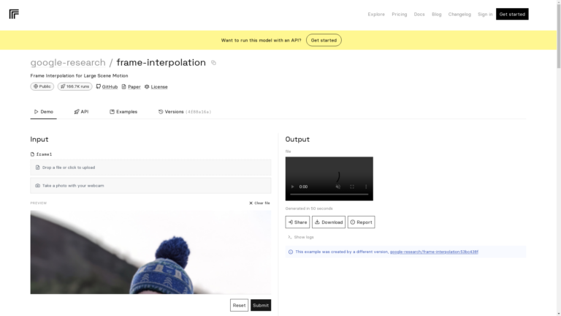Choose Take a photo with your webcam
Image resolution: width=561 pixels, height=316 pixels.
point(150,186)
